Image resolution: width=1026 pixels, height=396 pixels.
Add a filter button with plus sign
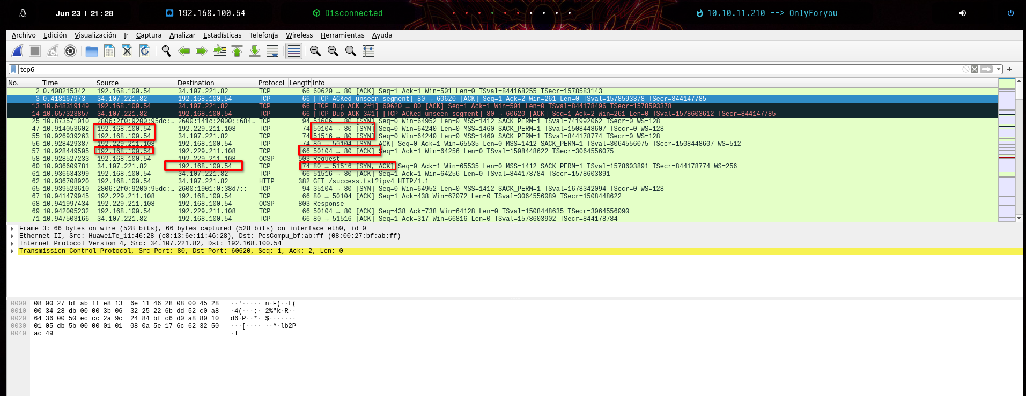point(1009,69)
